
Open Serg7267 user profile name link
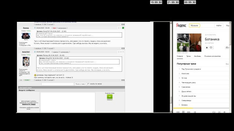tap(26, 52)
